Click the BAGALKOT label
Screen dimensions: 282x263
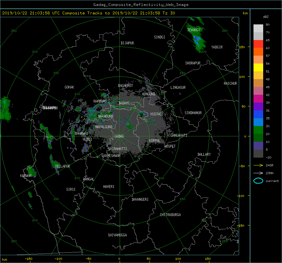click(x=125, y=86)
